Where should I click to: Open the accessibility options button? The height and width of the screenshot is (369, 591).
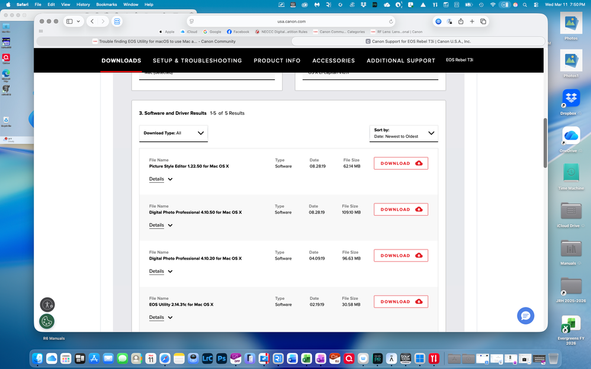(47, 305)
